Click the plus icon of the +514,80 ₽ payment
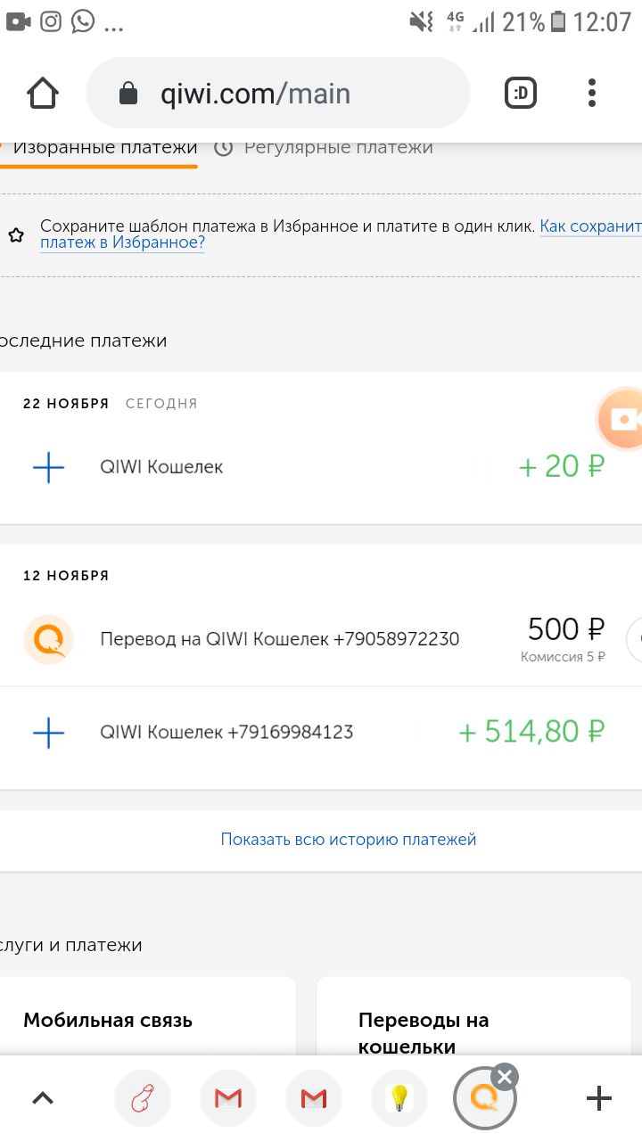 (48, 733)
